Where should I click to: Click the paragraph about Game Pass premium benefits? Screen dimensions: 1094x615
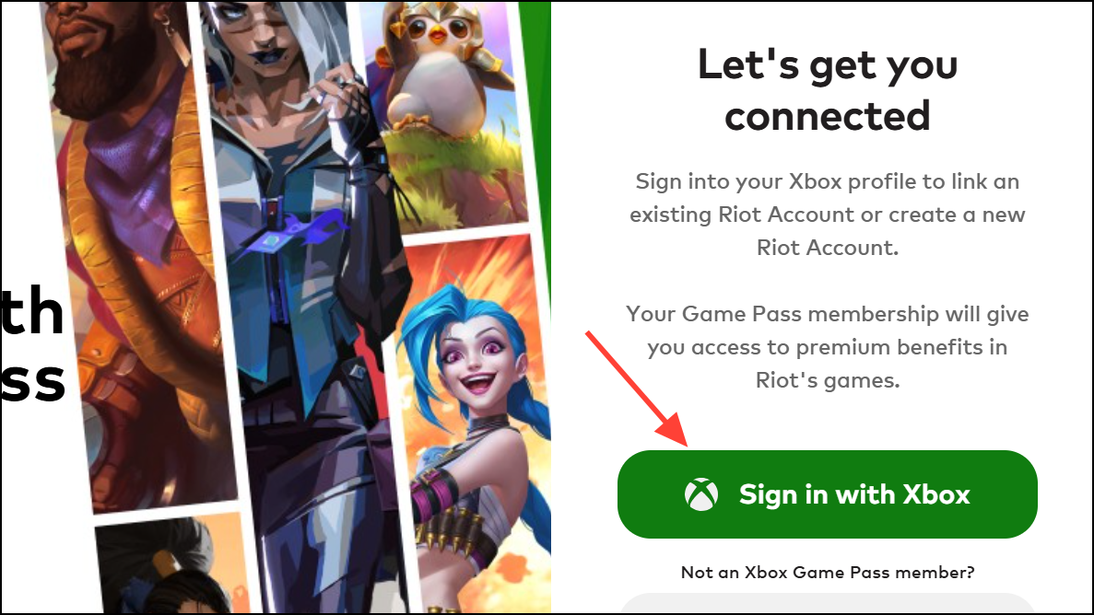(x=828, y=347)
